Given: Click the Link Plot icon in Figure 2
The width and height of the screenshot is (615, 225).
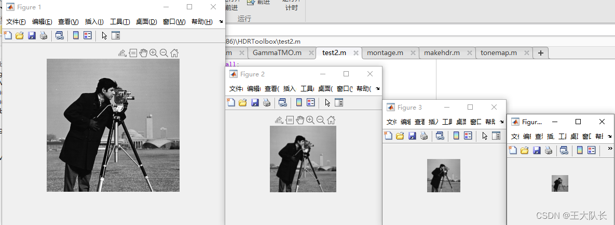Looking at the screenshot, I should (282, 102).
